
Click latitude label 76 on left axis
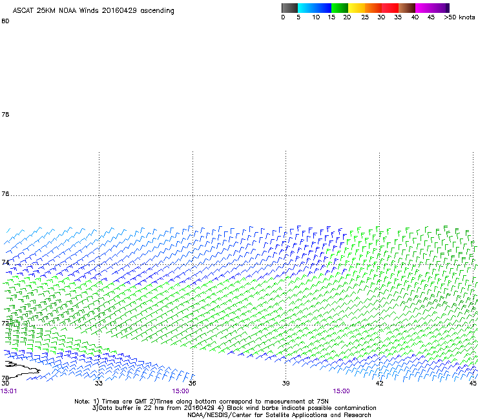pos(5,194)
